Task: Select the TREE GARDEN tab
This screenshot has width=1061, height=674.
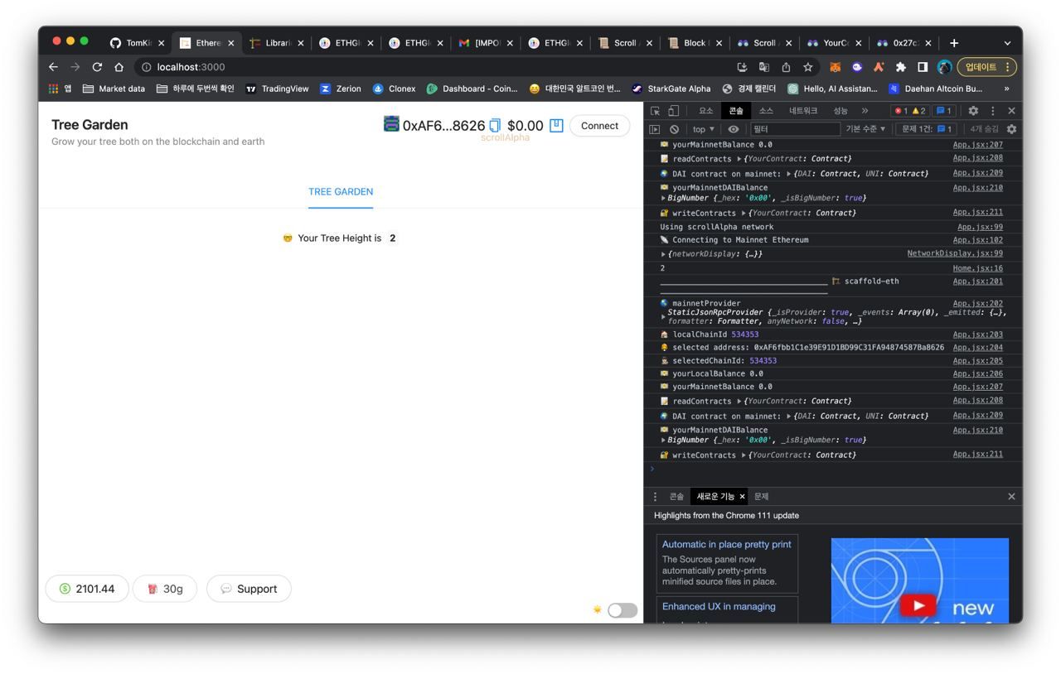Action: tap(341, 191)
